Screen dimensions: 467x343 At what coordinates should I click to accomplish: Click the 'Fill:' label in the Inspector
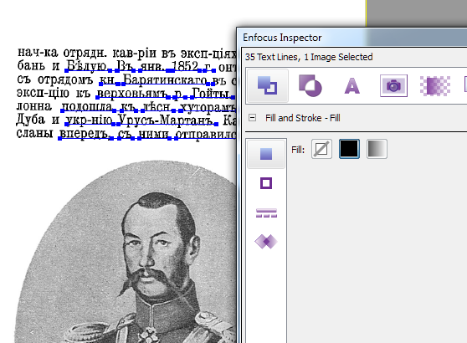(298, 150)
